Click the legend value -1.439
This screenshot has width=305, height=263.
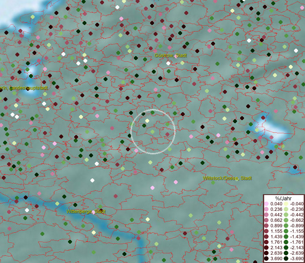click(297, 237)
